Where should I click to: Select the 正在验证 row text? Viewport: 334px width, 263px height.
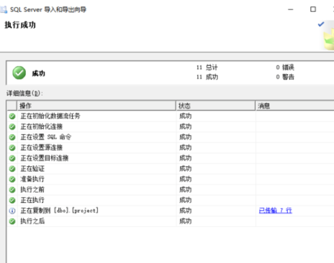(x=32, y=169)
